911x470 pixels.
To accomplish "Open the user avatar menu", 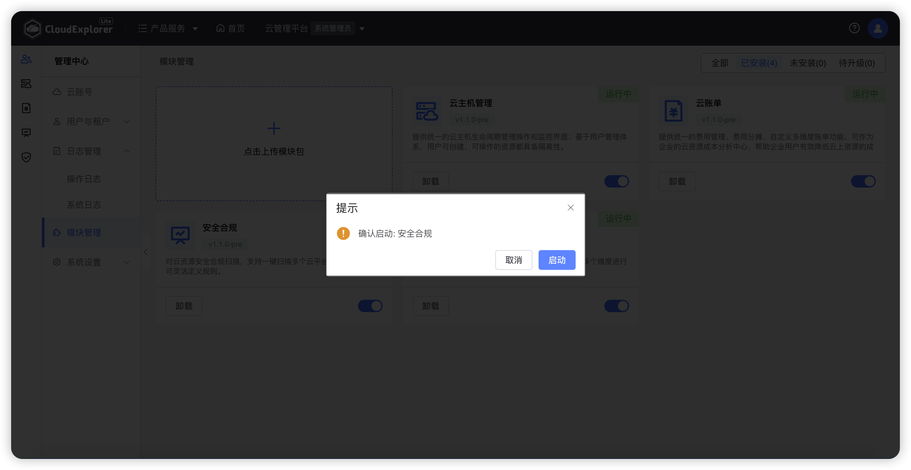I will (877, 28).
